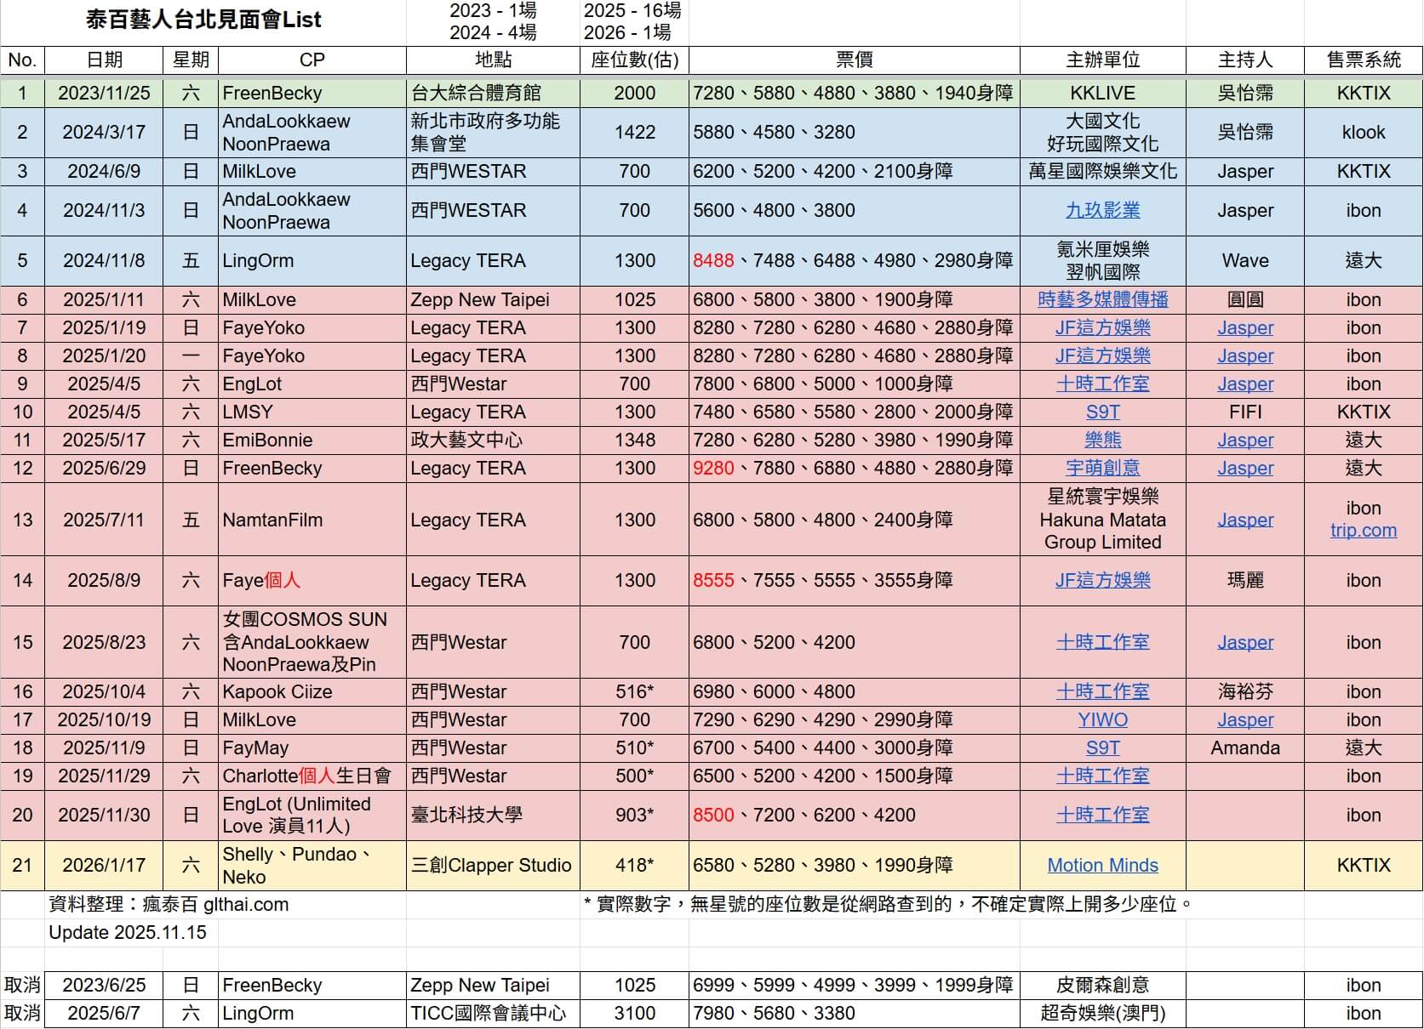Open the trip.com ticketing link
Screen dimensions: 1424x1029
[x=1363, y=531]
